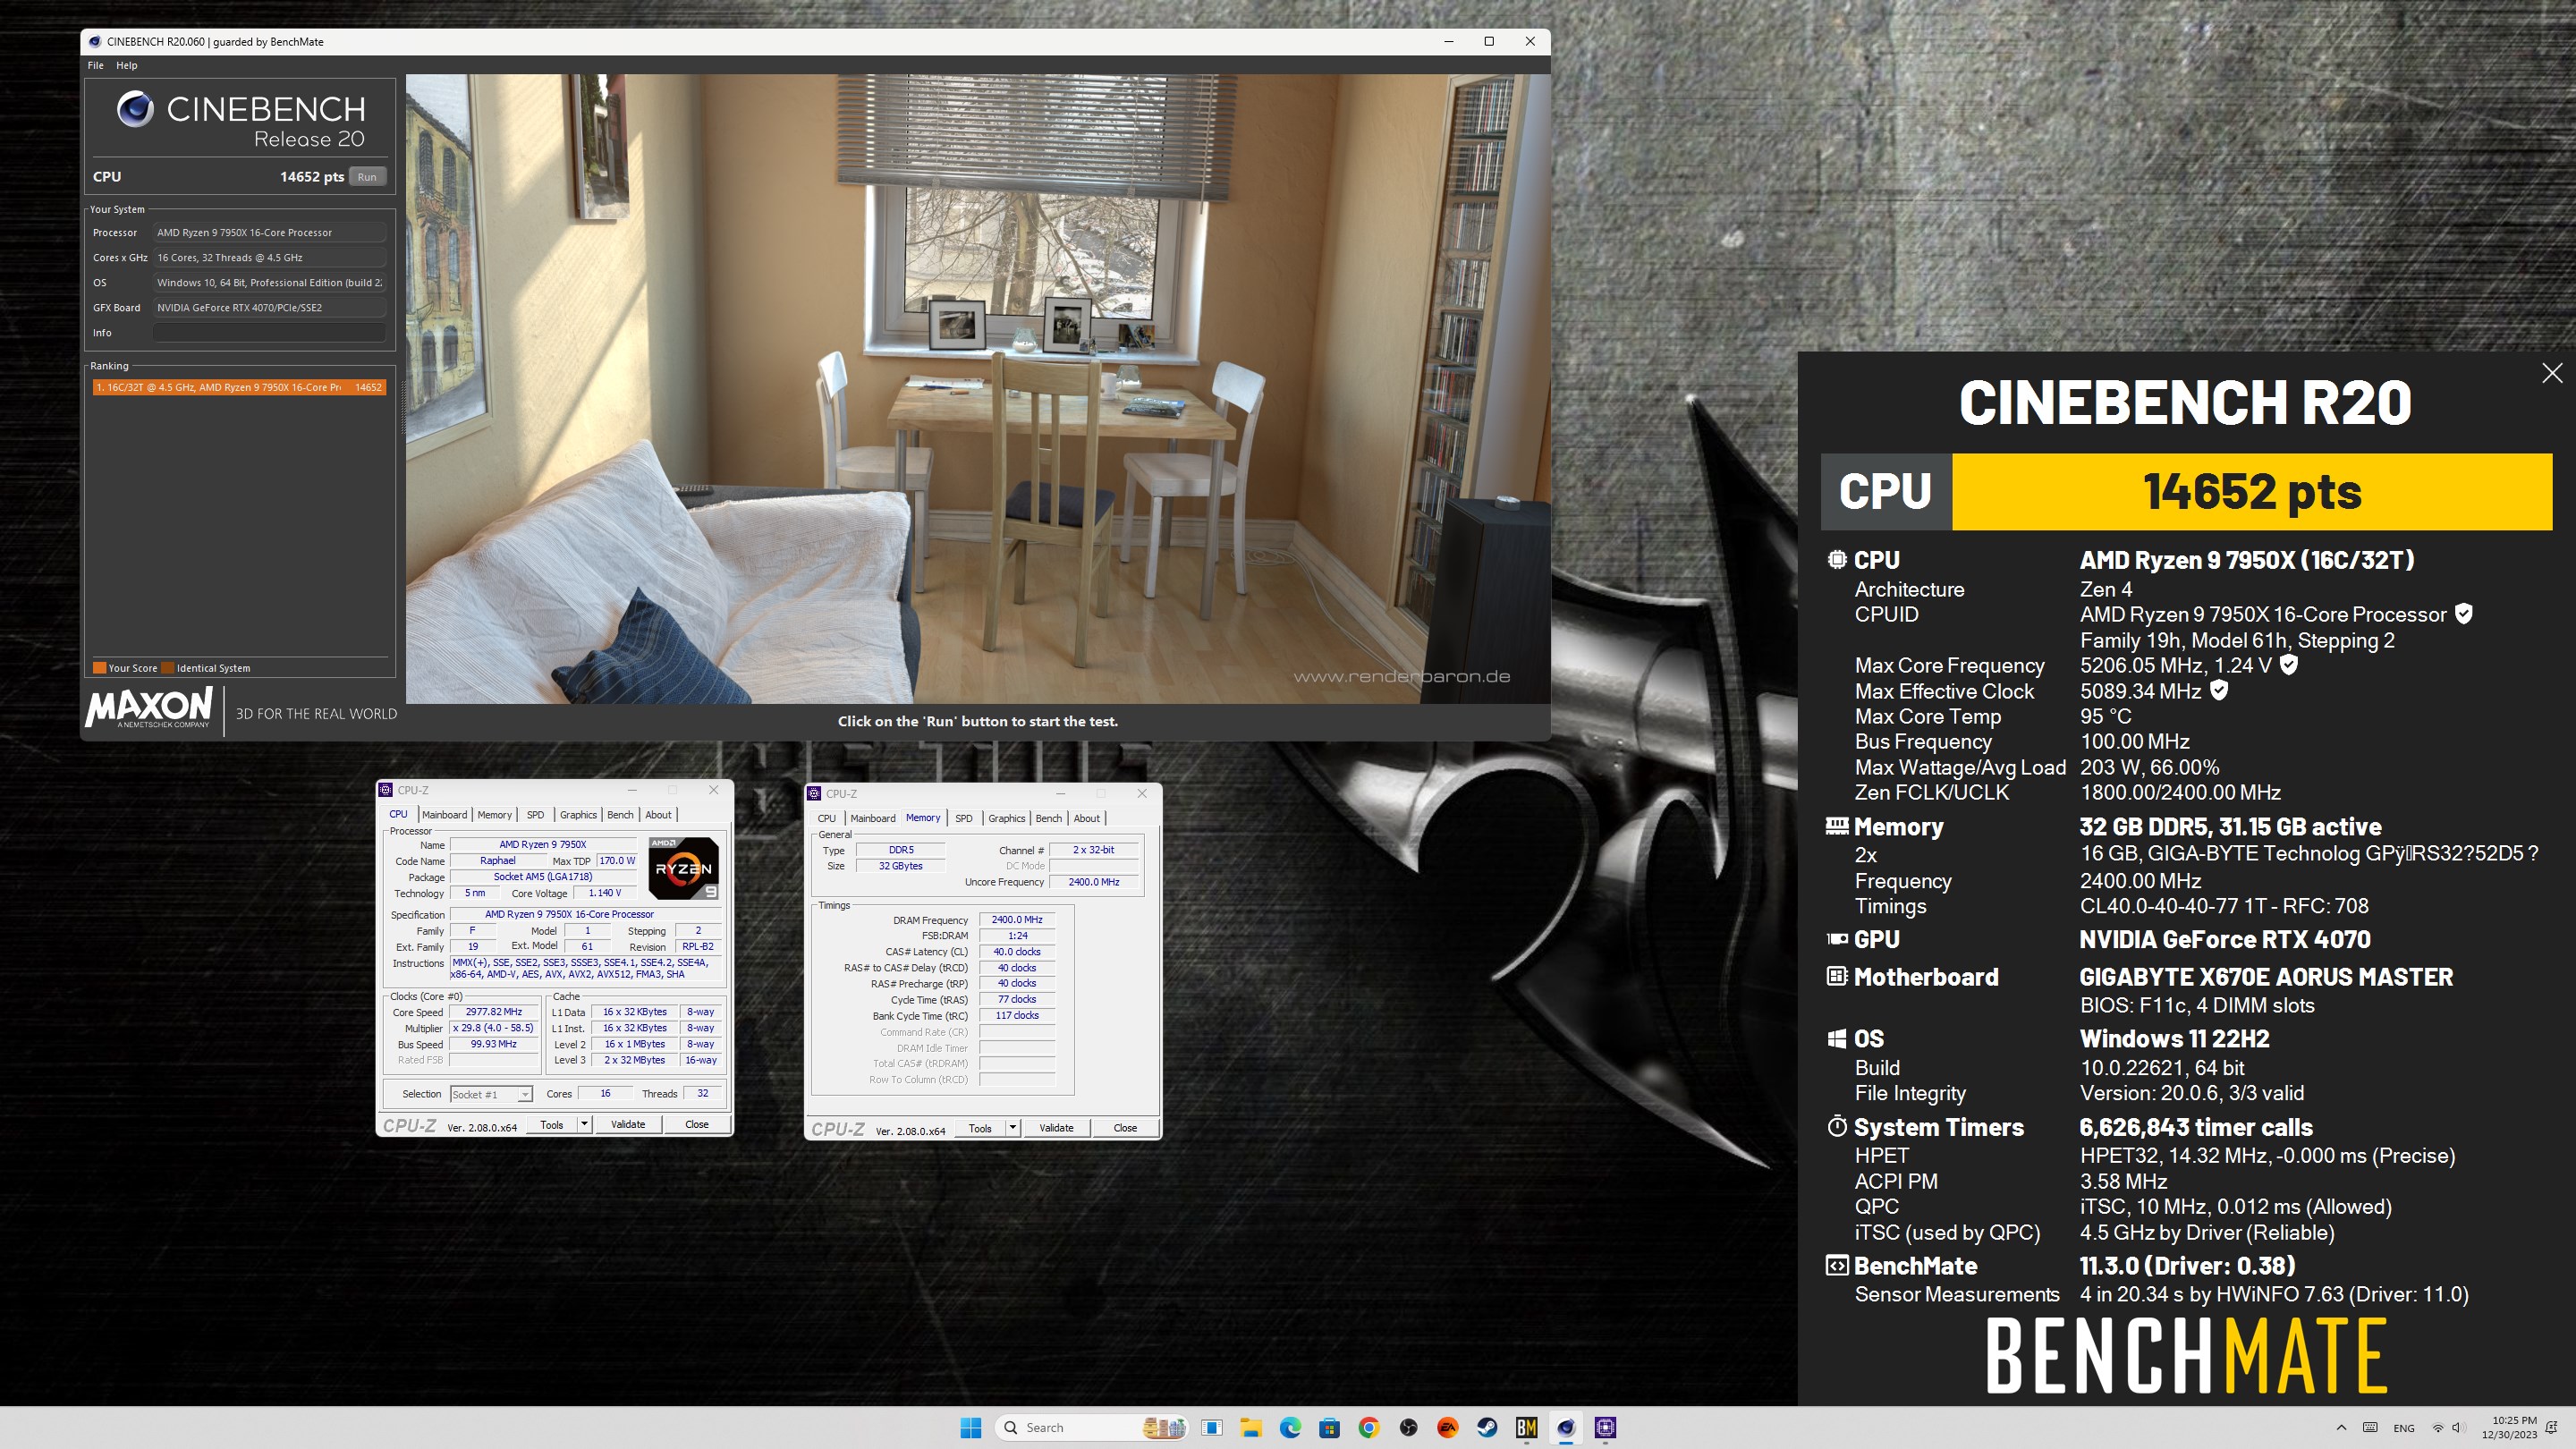Click the Core Speed value 2977.82 MHz
Screen dimensions: 2576x1449
[x=493, y=1012]
